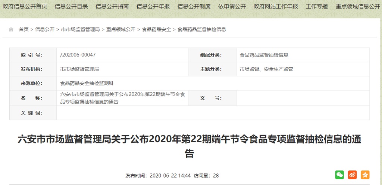Select 市市场监督管理局 in 发布机构 row
382x185 pixels.
79,69
